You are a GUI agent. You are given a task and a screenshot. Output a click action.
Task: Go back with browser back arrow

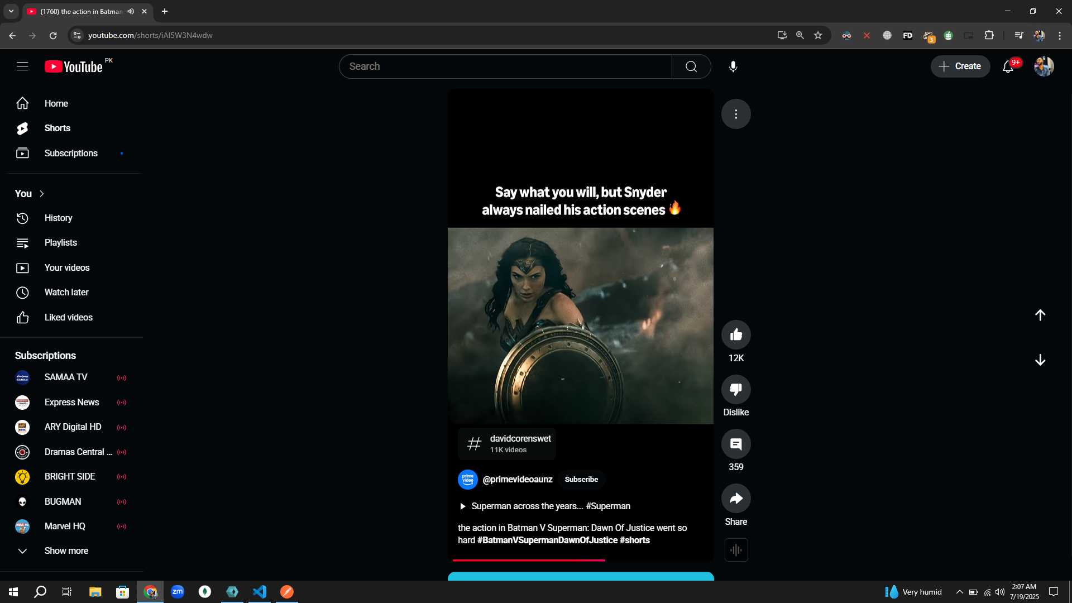(x=12, y=35)
